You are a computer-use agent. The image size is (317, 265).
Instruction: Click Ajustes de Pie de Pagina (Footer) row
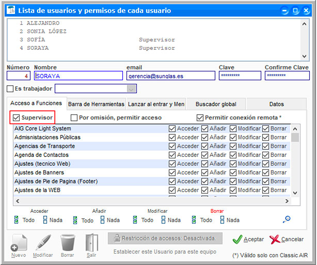pos(152,181)
